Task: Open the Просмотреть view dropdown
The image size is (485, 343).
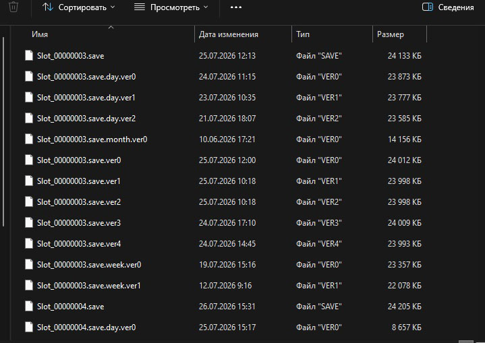Action: (171, 7)
